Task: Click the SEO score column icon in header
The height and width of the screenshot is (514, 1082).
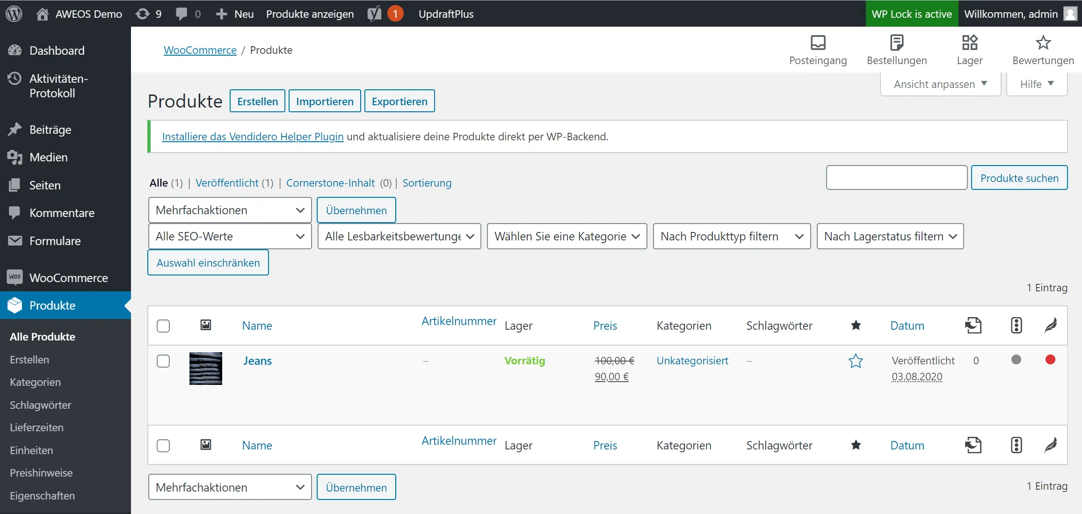Action: coord(1016,325)
